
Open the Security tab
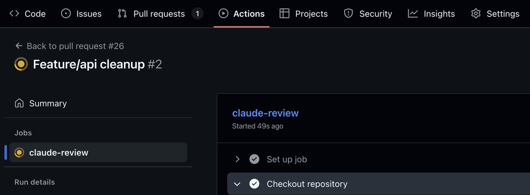tap(368, 14)
